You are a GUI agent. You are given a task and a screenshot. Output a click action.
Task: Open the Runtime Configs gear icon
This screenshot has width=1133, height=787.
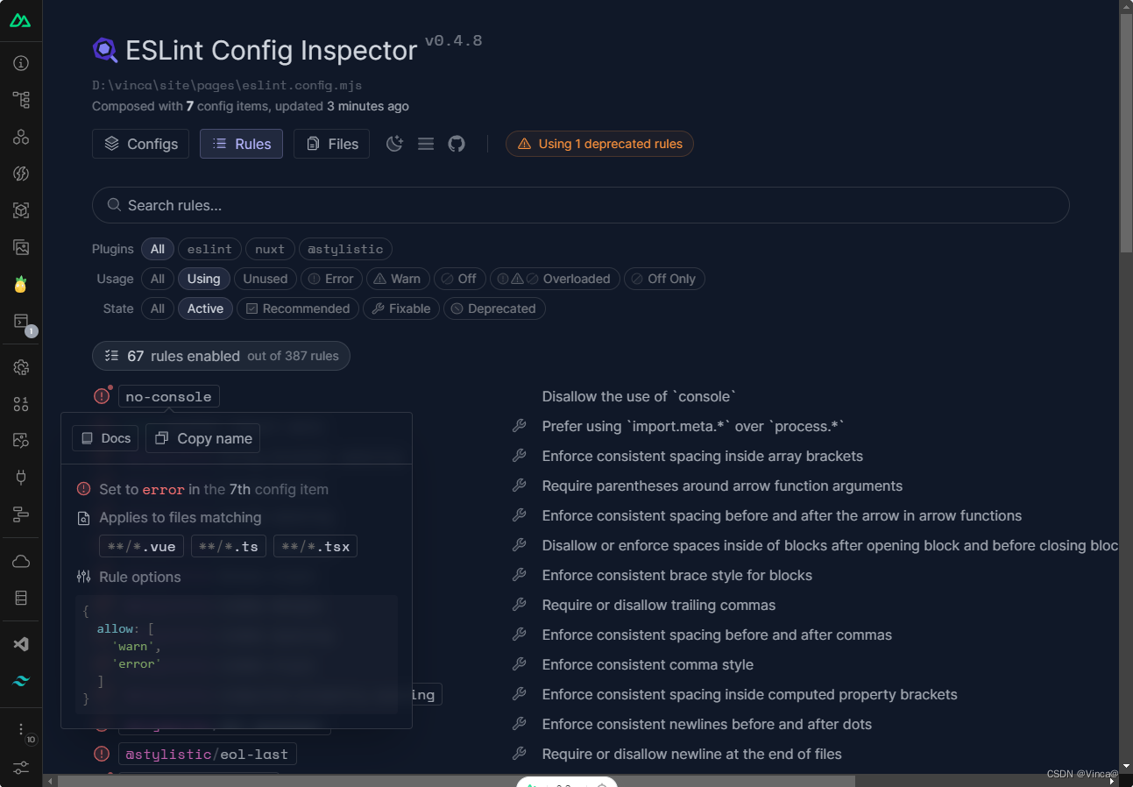click(x=21, y=367)
